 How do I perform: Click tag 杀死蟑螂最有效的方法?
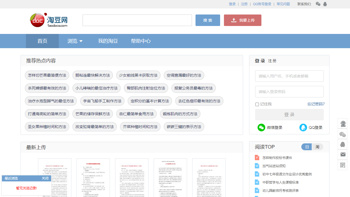[x=47, y=88]
